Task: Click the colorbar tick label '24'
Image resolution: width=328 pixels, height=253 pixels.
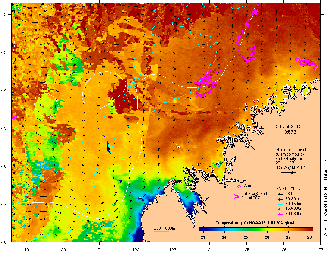Action: point(224,237)
